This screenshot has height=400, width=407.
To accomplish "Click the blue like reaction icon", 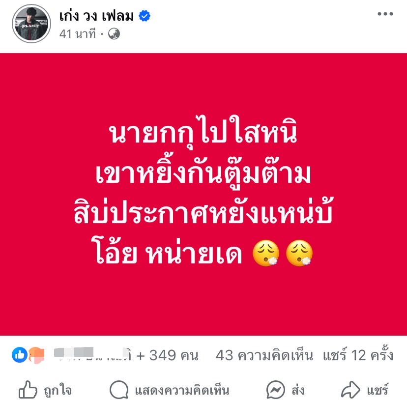I will coord(20,355).
